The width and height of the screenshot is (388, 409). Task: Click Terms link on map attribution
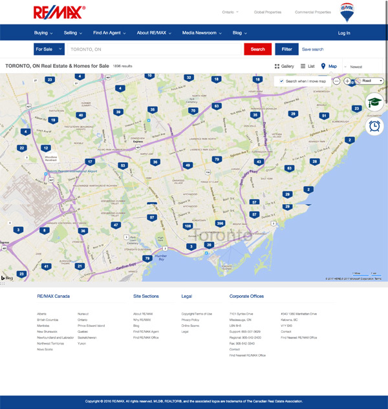click(378, 279)
